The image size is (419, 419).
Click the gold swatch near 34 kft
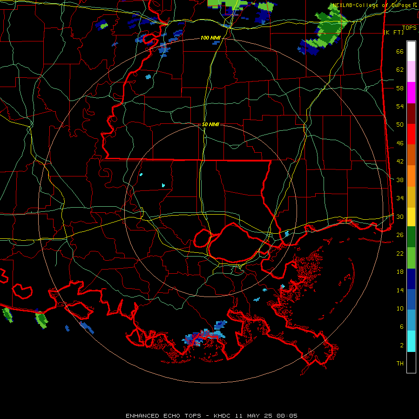click(411, 197)
